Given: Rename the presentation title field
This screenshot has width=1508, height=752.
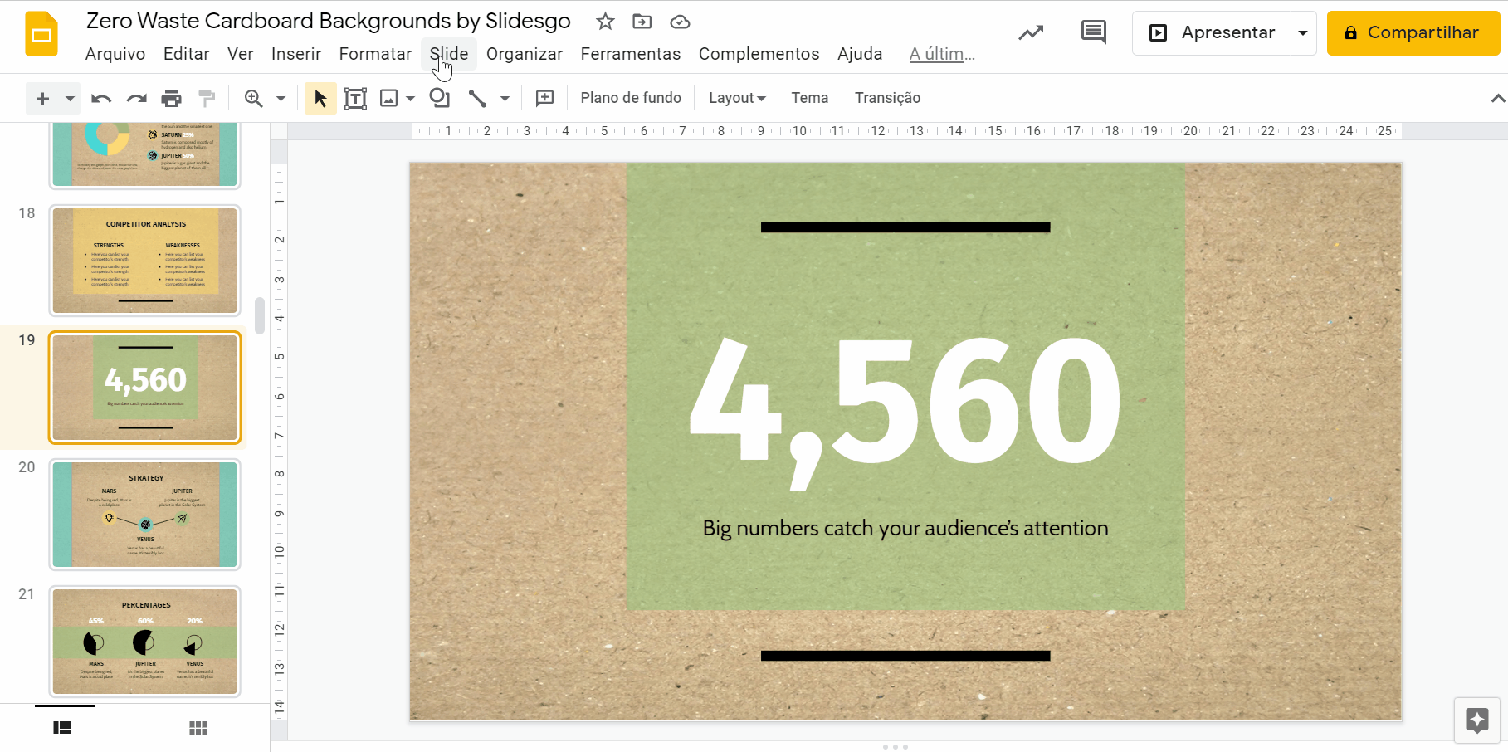Looking at the screenshot, I should pos(329,21).
